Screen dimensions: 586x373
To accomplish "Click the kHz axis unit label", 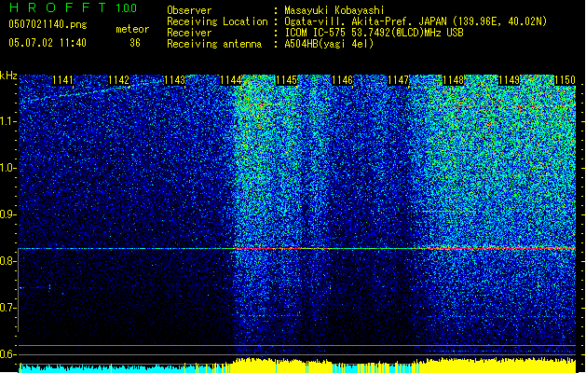I will 8,76.
